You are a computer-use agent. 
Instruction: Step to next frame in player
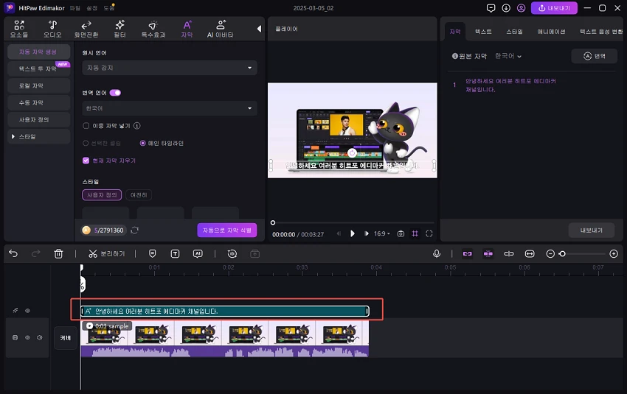[x=366, y=233]
